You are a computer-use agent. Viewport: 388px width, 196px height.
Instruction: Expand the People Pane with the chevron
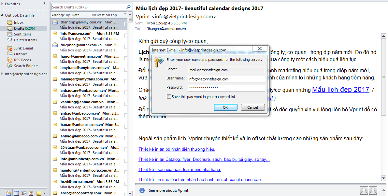(383, 190)
